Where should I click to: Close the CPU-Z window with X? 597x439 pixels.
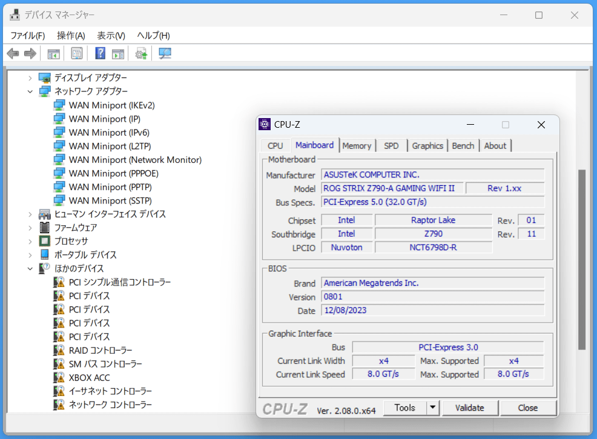point(541,125)
